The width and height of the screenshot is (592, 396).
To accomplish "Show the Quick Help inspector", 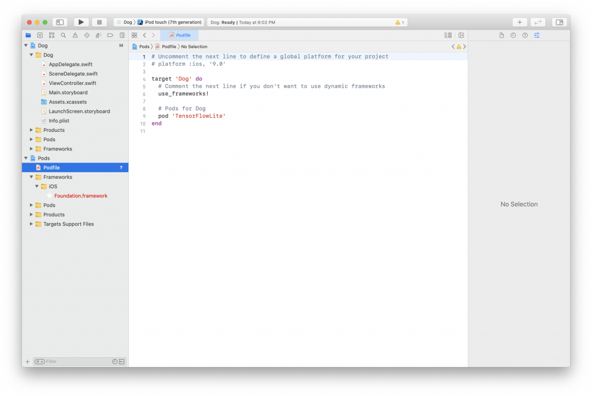I will pyautogui.click(x=525, y=35).
